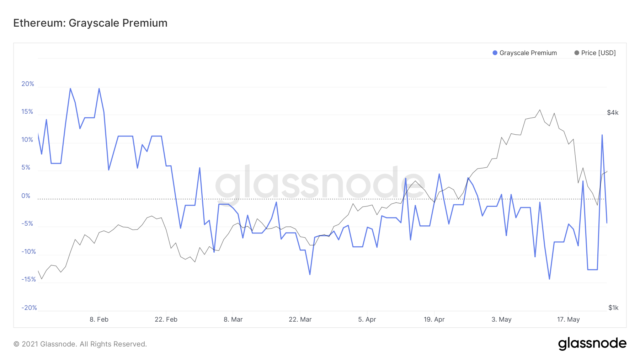
Task: Click the glassnode logo at bottom right
Action: click(x=592, y=344)
